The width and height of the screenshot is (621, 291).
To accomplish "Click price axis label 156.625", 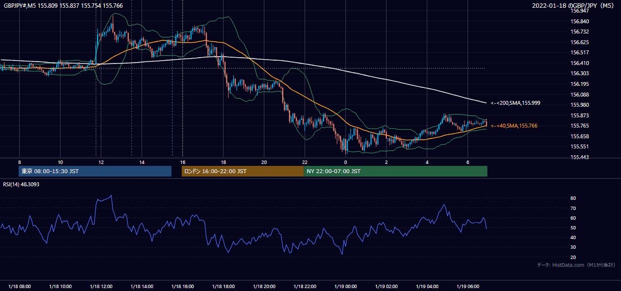I will click(x=579, y=42).
